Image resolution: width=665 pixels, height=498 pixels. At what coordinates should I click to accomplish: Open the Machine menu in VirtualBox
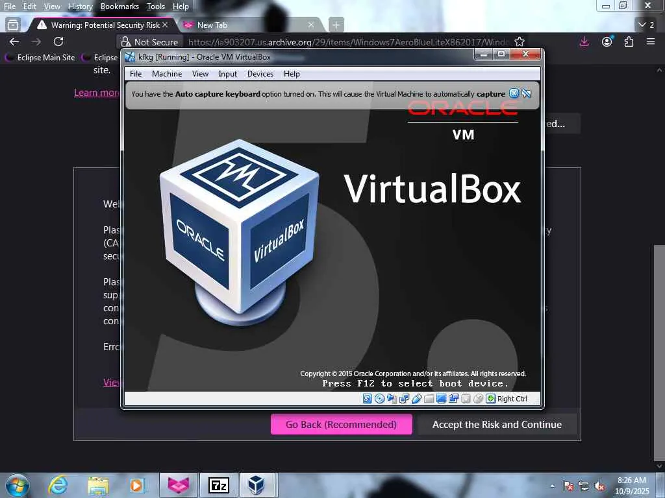[167, 74]
